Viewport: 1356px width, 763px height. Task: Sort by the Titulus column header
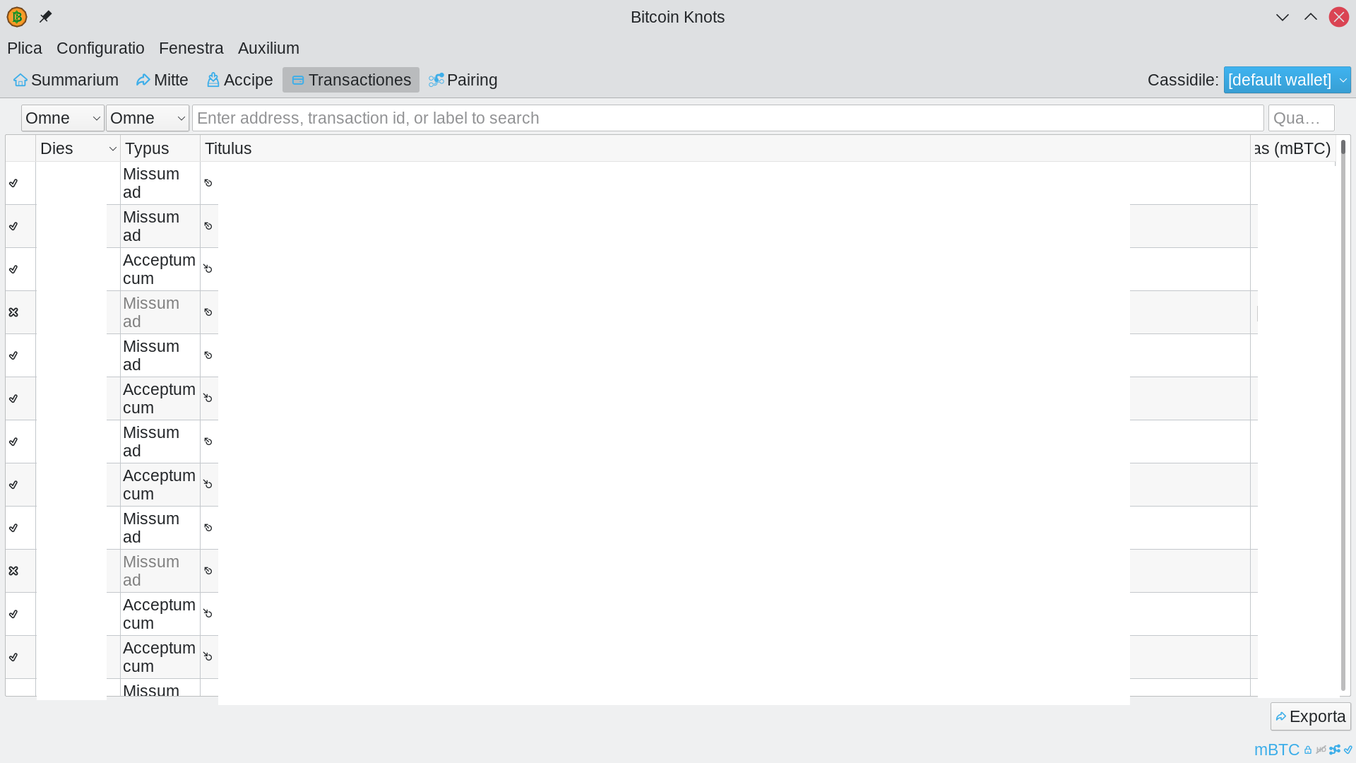click(x=725, y=148)
